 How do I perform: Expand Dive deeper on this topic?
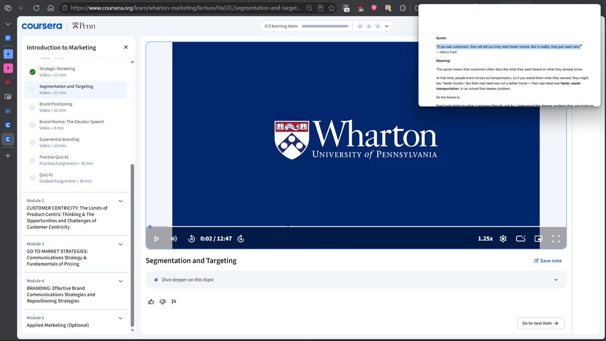click(x=356, y=279)
